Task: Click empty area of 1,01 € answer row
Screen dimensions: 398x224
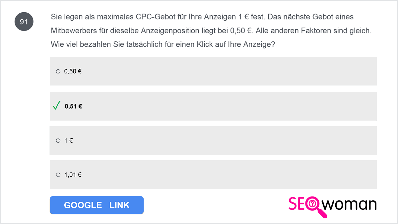Action: tap(229, 175)
